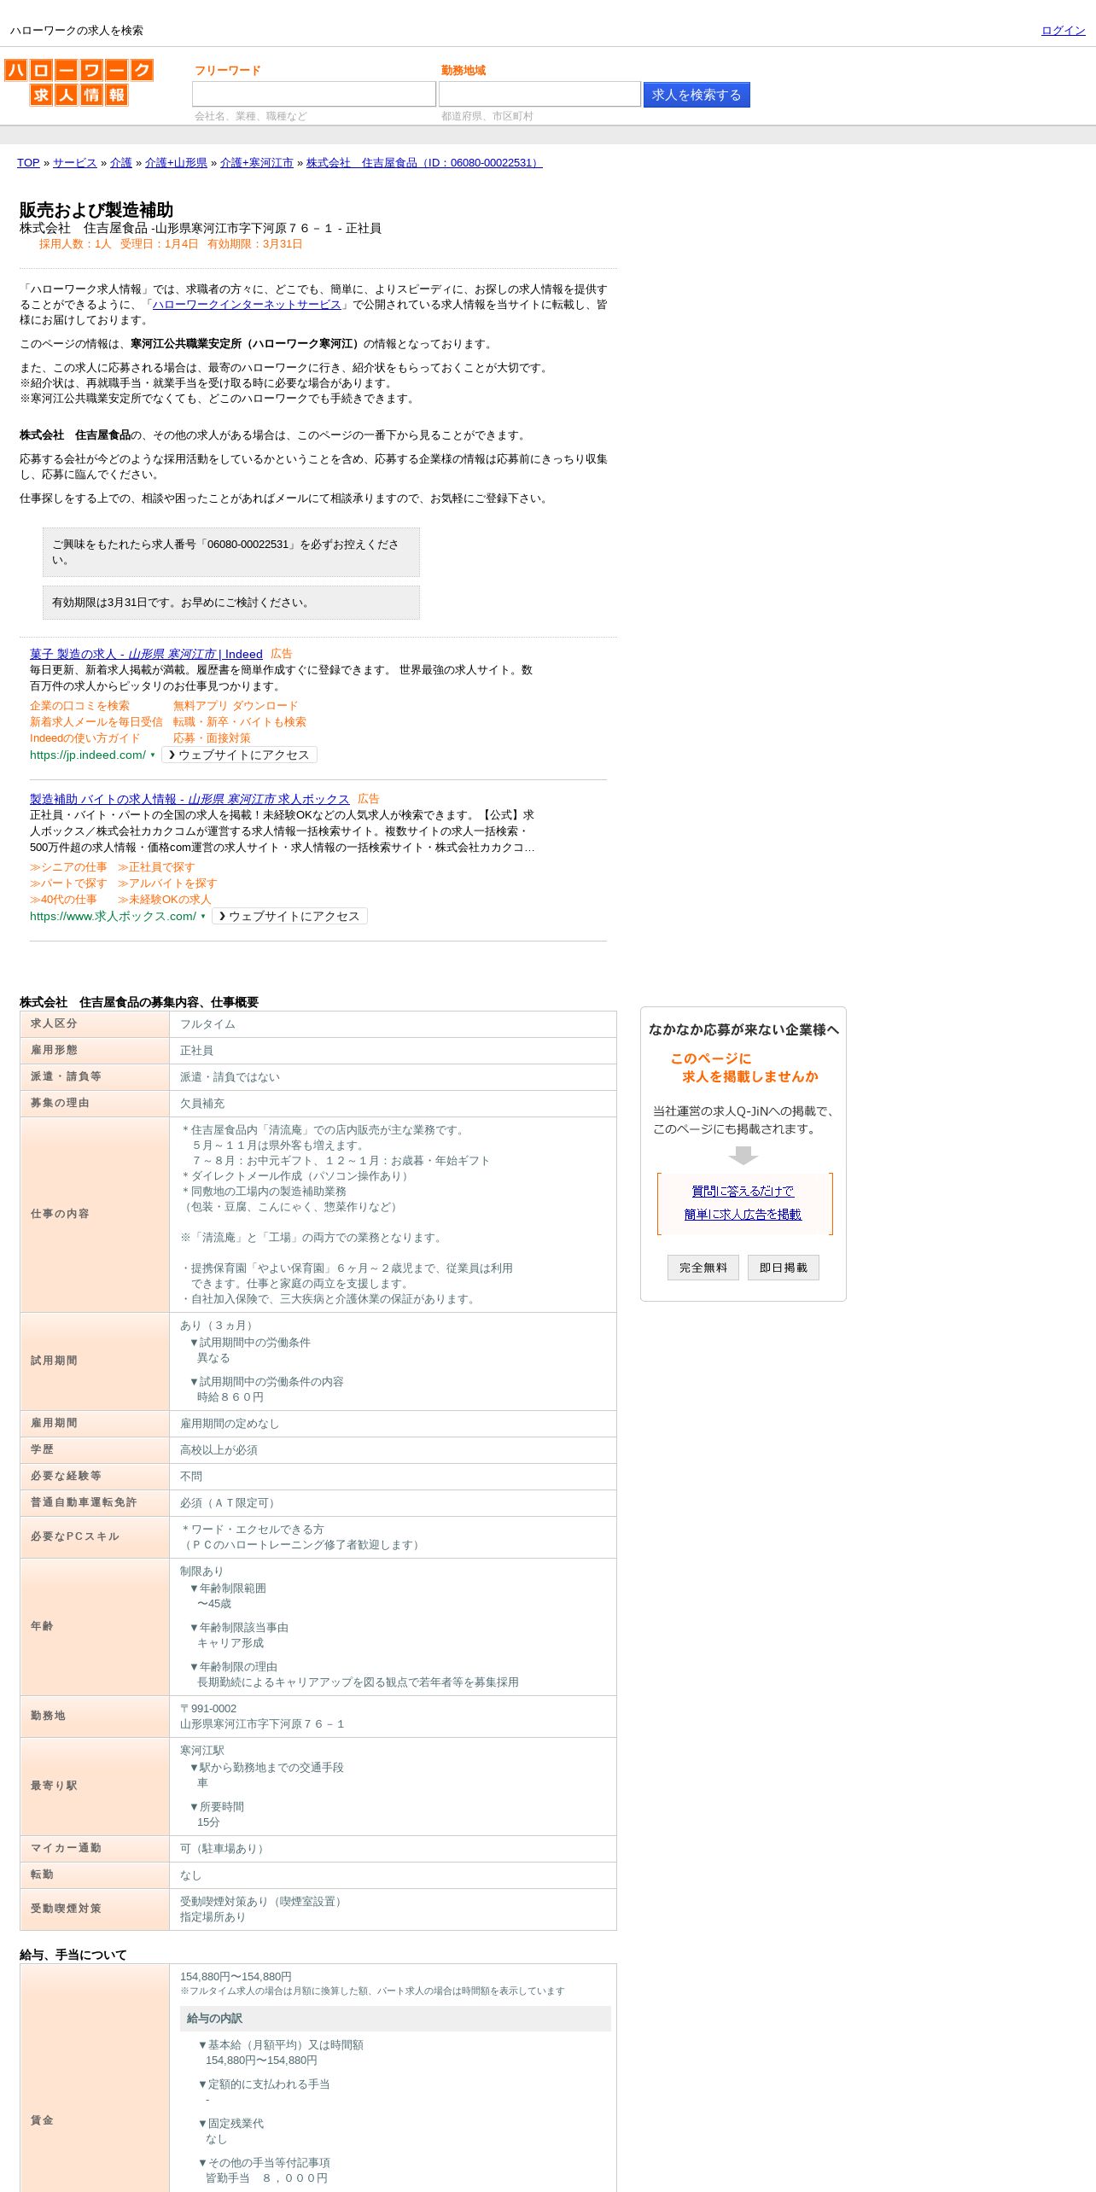The height and width of the screenshot is (2192, 1096).
Task: Open ハローワークインターネットサービス link
Action: pos(247,305)
